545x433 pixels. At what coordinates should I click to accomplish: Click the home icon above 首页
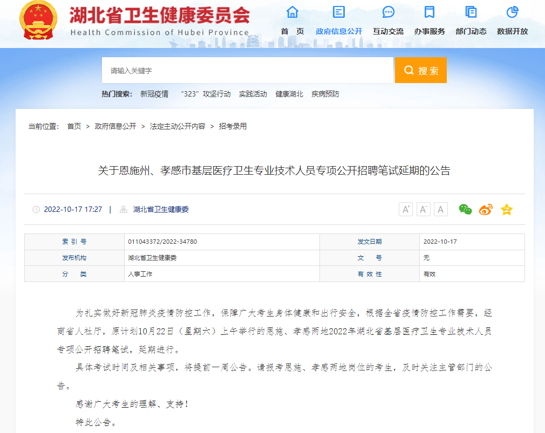(292, 12)
